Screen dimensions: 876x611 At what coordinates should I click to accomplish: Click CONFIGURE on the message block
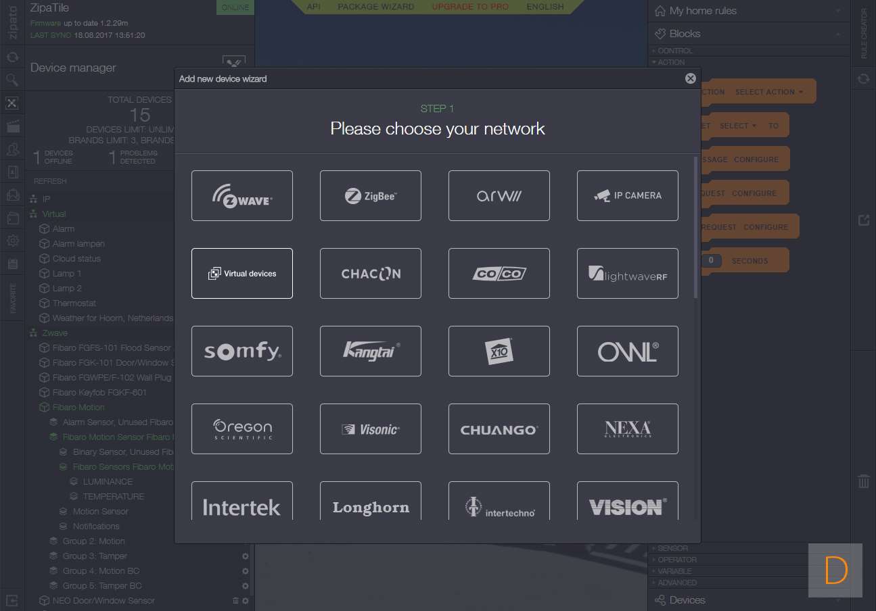pos(756,160)
